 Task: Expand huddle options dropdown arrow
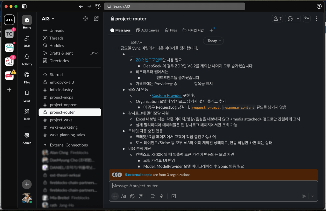coord(298,19)
